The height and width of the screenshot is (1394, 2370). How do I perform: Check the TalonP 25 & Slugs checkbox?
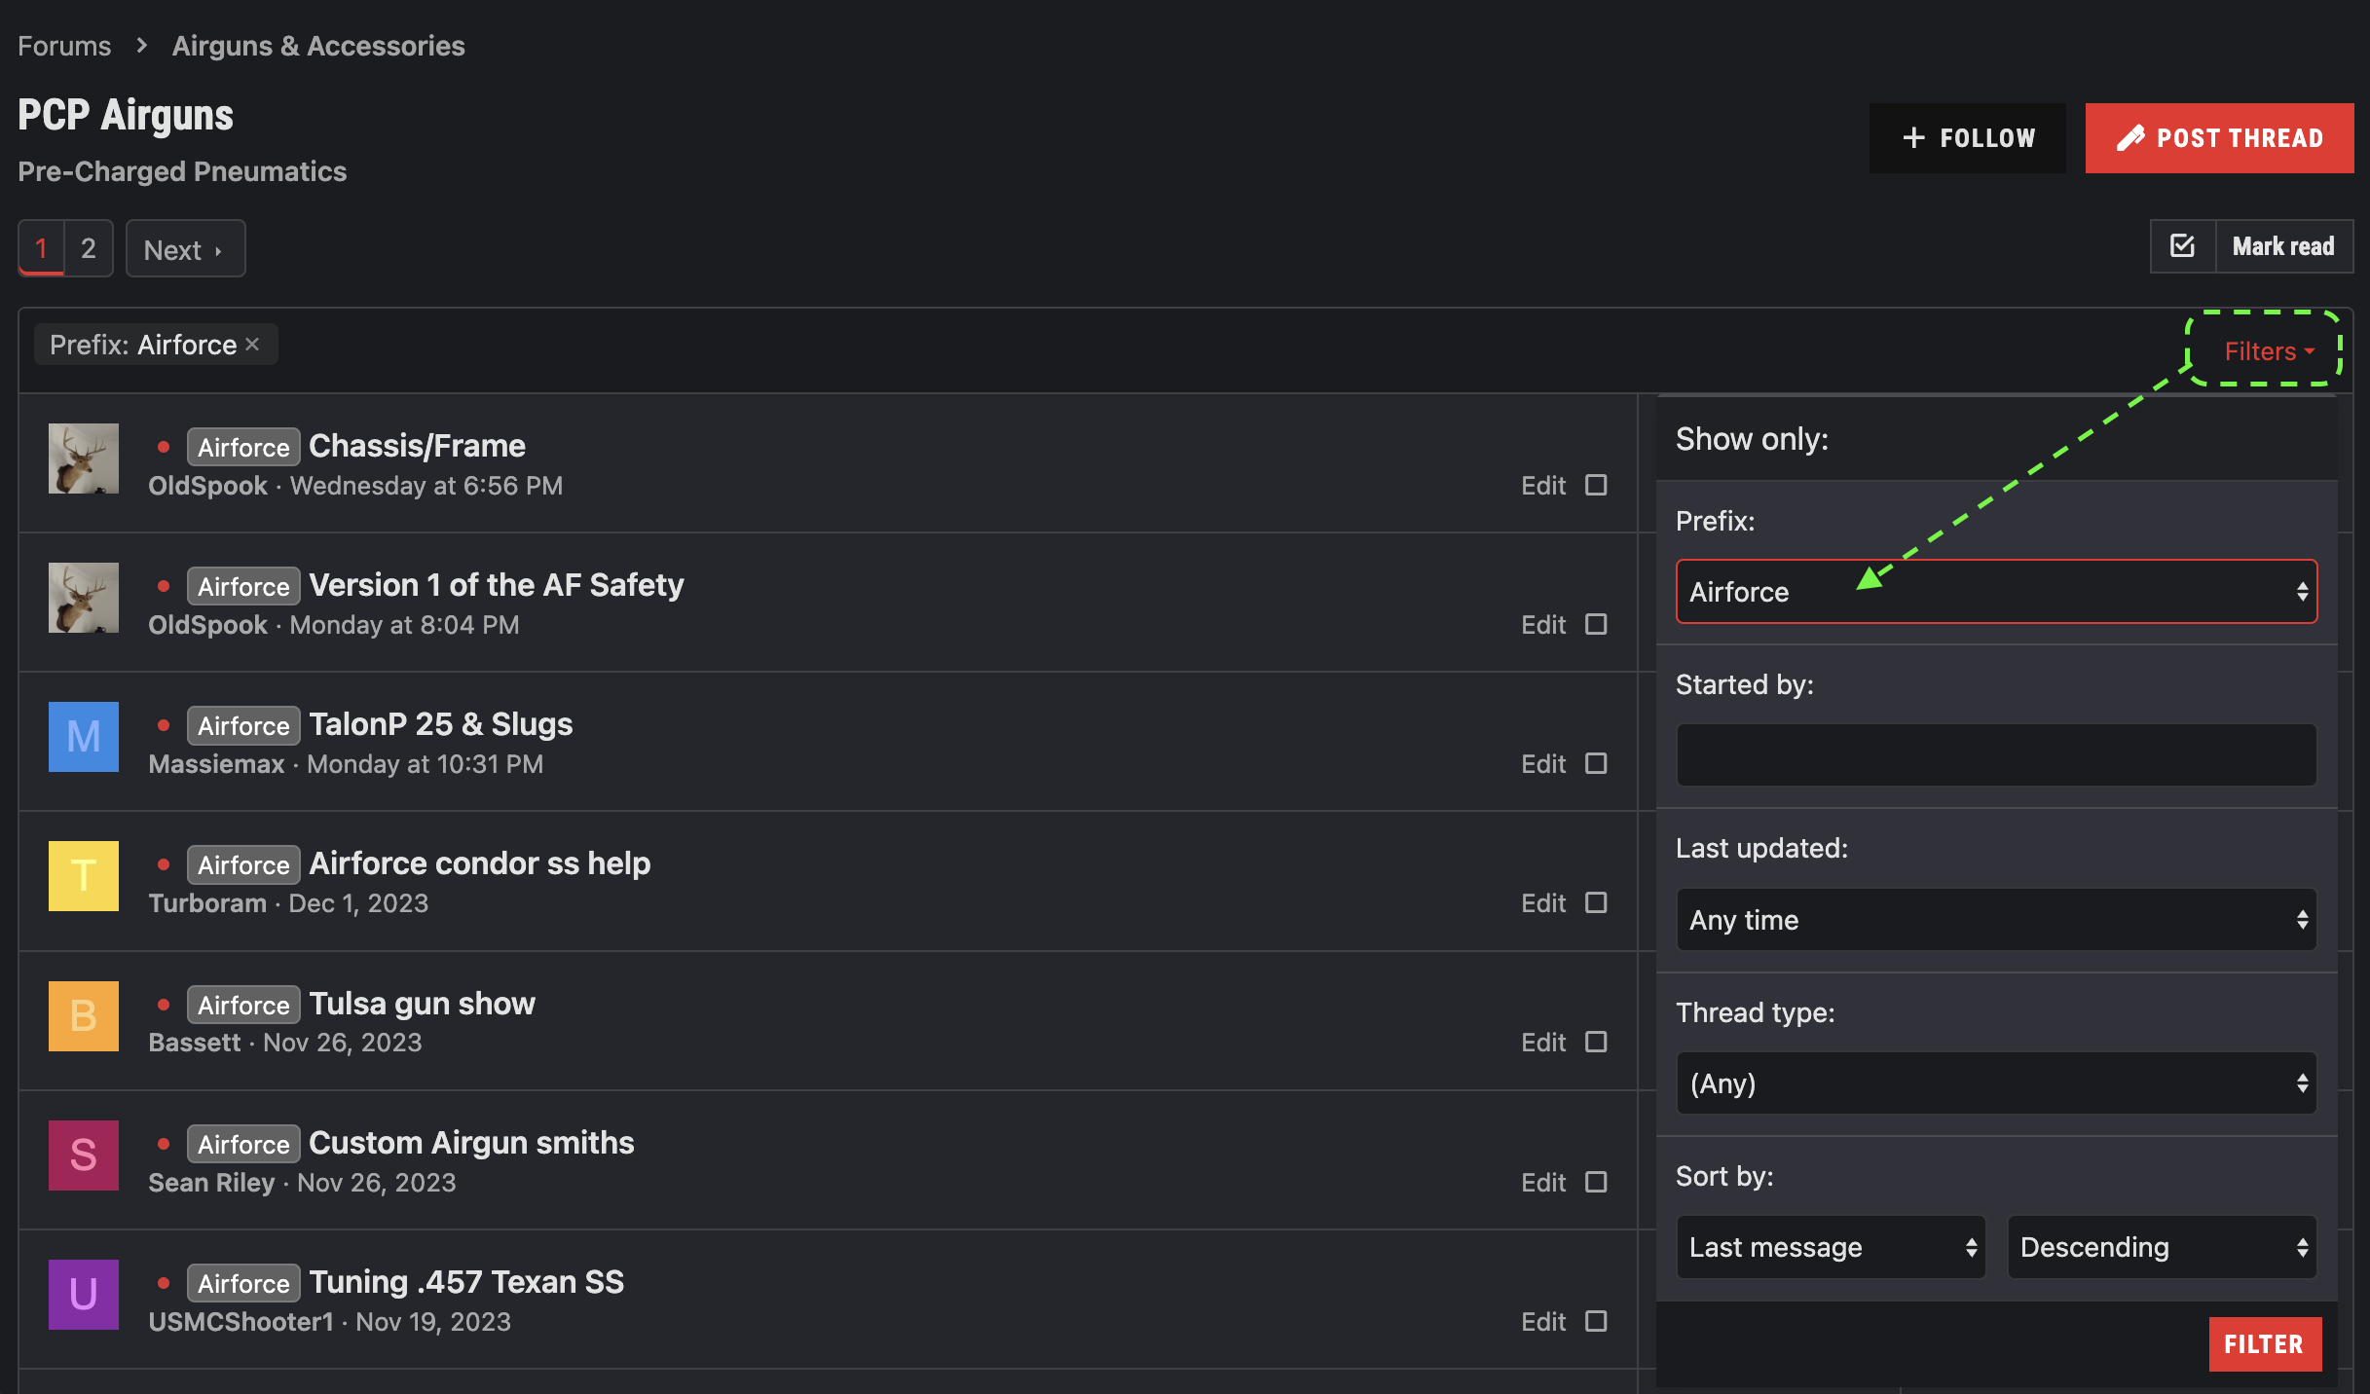(x=1596, y=763)
